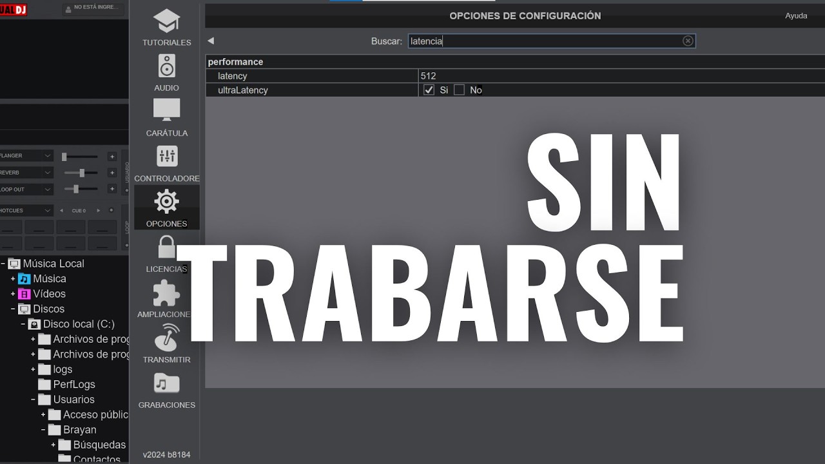
Task: Open the Audio speaker settings section
Action: point(166,73)
